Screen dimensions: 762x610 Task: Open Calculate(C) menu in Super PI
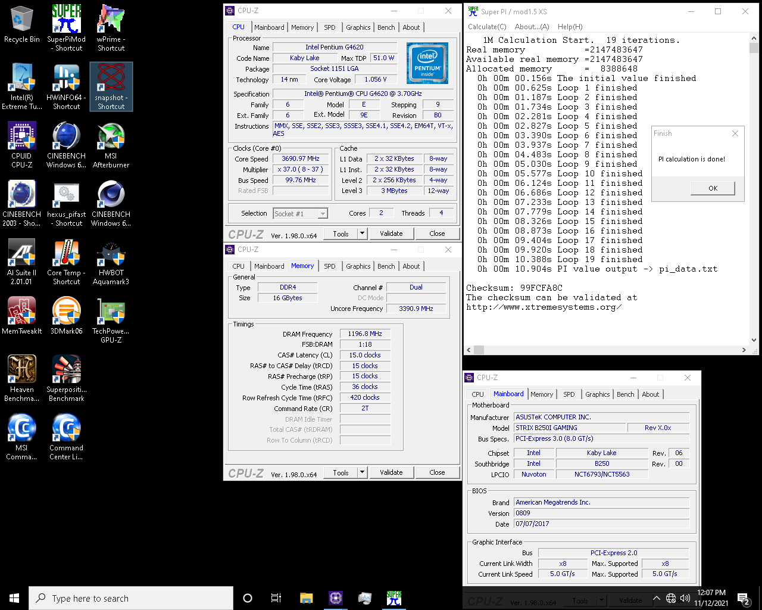coord(487,27)
